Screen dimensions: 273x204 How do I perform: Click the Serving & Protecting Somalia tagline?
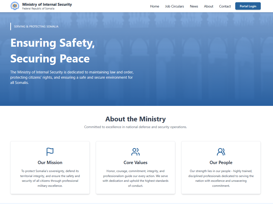point(36,26)
